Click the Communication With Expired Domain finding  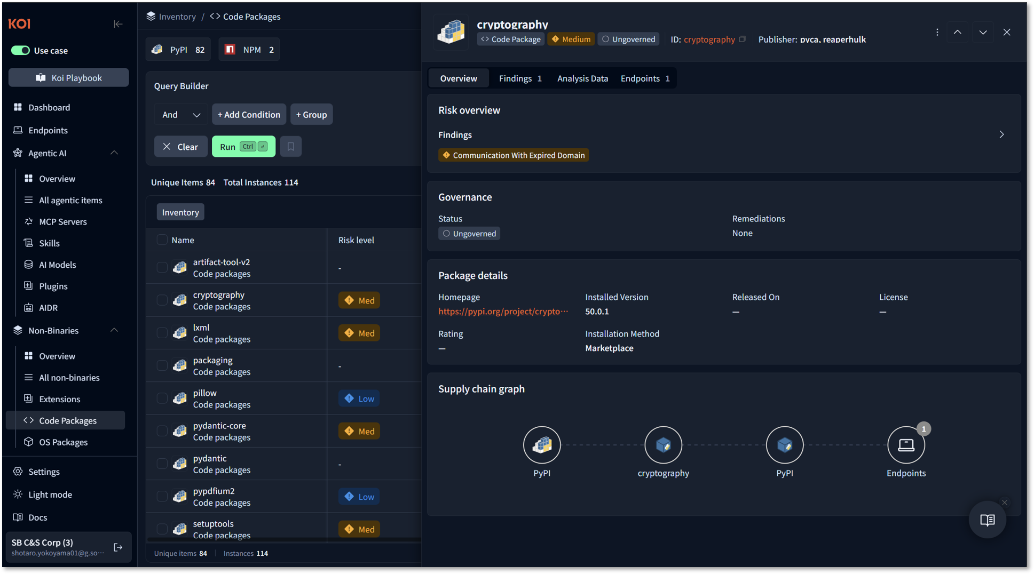click(513, 155)
